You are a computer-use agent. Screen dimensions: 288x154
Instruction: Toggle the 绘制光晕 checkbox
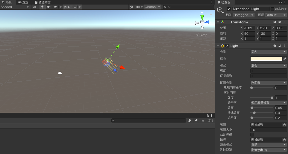coord(252,134)
